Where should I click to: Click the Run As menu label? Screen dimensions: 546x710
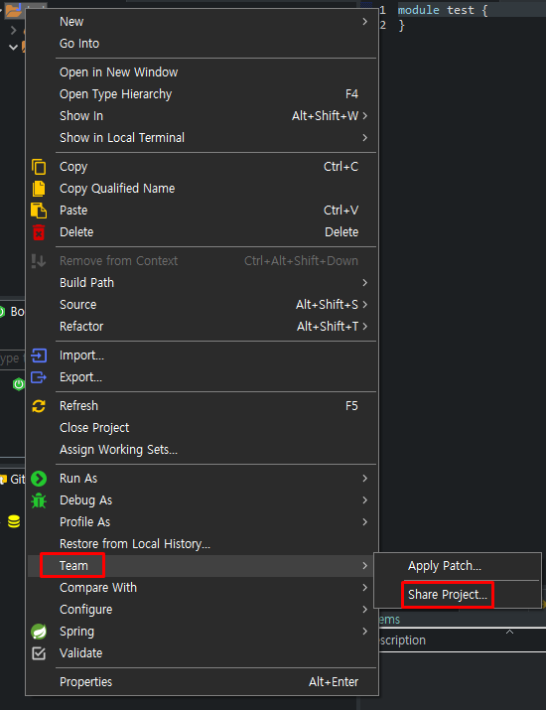pyautogui.click(x=78, y=479)
